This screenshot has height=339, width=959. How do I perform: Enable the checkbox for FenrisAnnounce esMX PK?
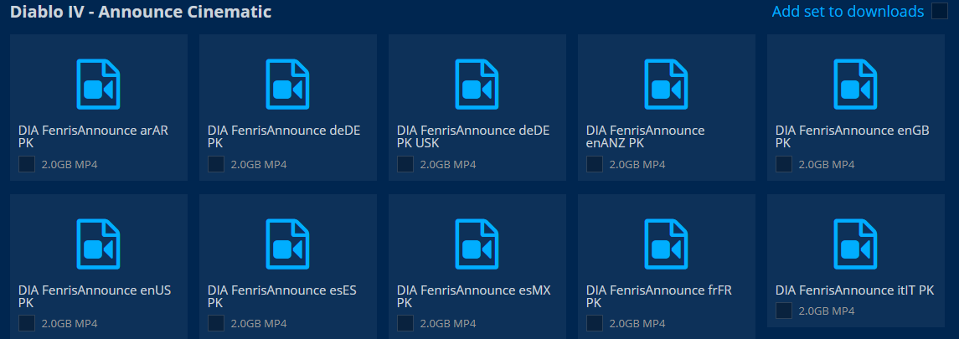tap(405, 323)
